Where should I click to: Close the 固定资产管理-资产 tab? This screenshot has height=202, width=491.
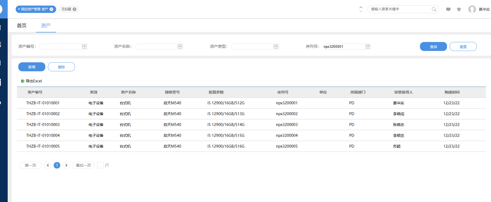click(51, 9)
